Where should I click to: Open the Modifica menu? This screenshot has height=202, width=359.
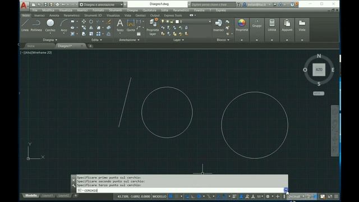pyautogui.click(x=48, y=10)
